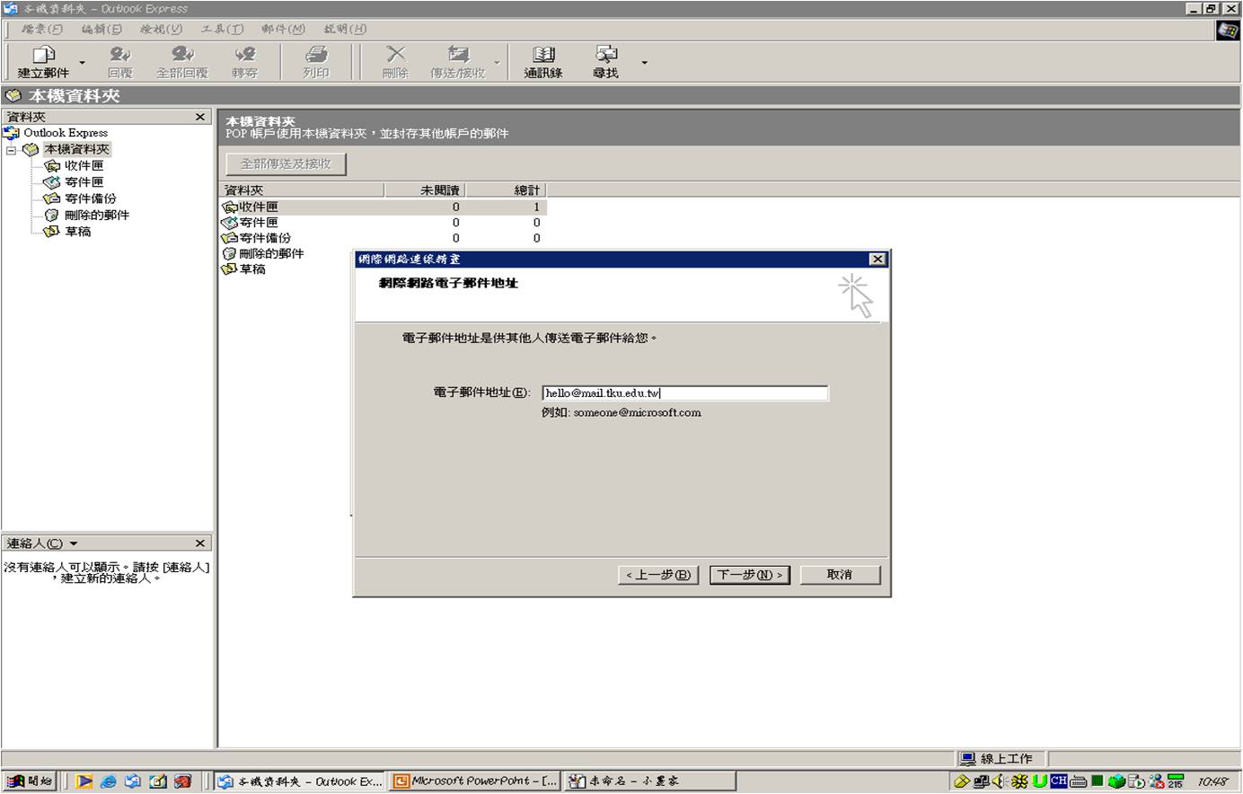1243x794 pixels.
Task: Click the 未閱讀 column header
Action: (x=425, y=190)
